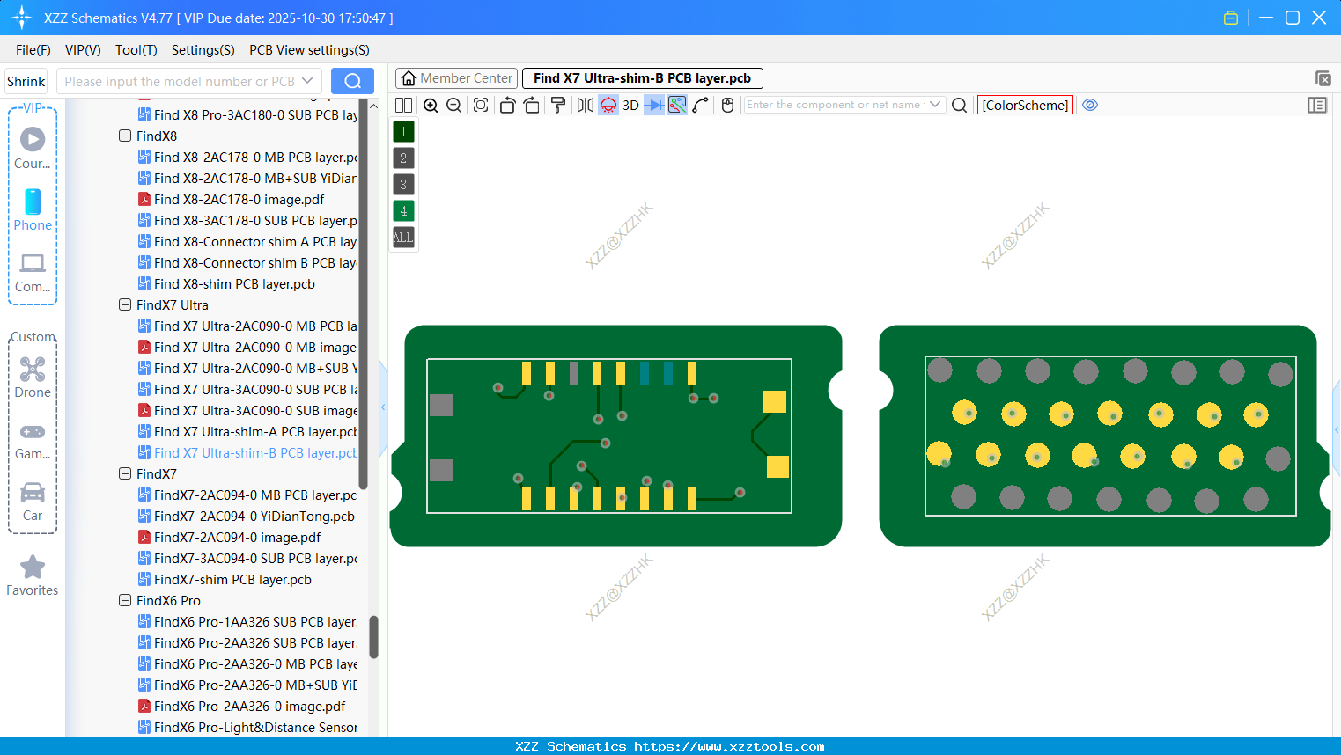Collapse the FindX7 Ultra folder

(x=125, y=304)
